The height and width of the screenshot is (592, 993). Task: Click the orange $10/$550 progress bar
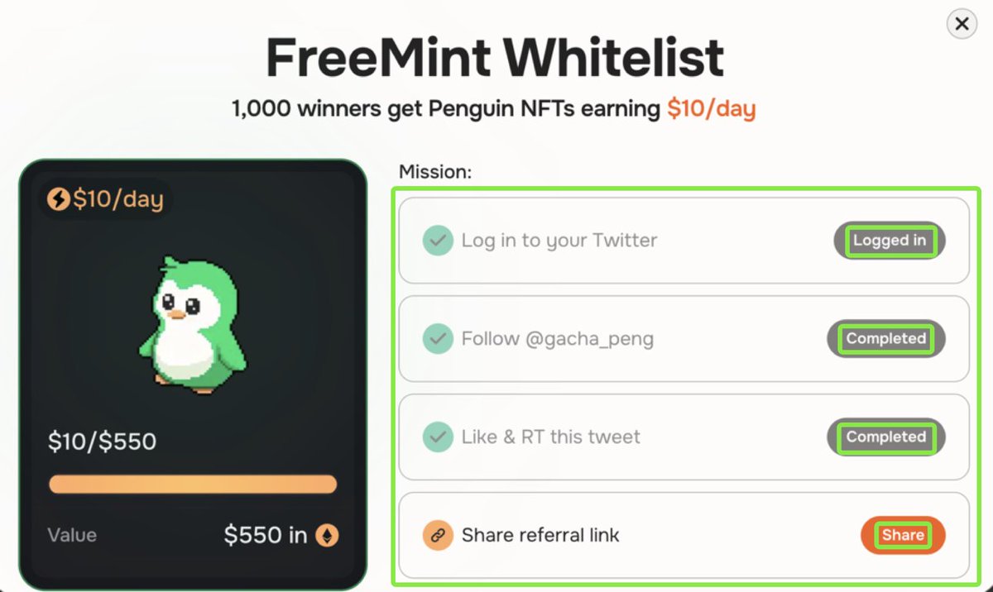[x=193, y=484]
